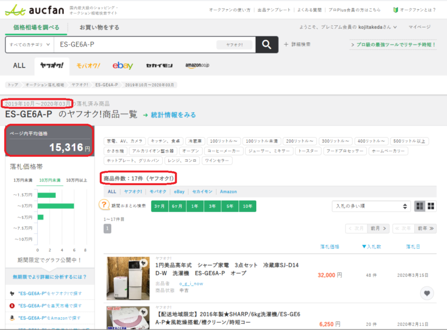Click the Rakuten icon in sidebar link
The width and height of the screenshot is (447, 330).
tap(12, 306)
